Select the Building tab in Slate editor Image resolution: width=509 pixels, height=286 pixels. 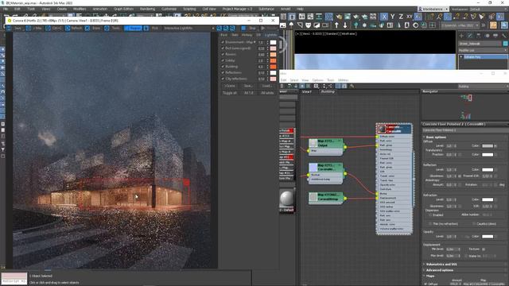[328, 92]
